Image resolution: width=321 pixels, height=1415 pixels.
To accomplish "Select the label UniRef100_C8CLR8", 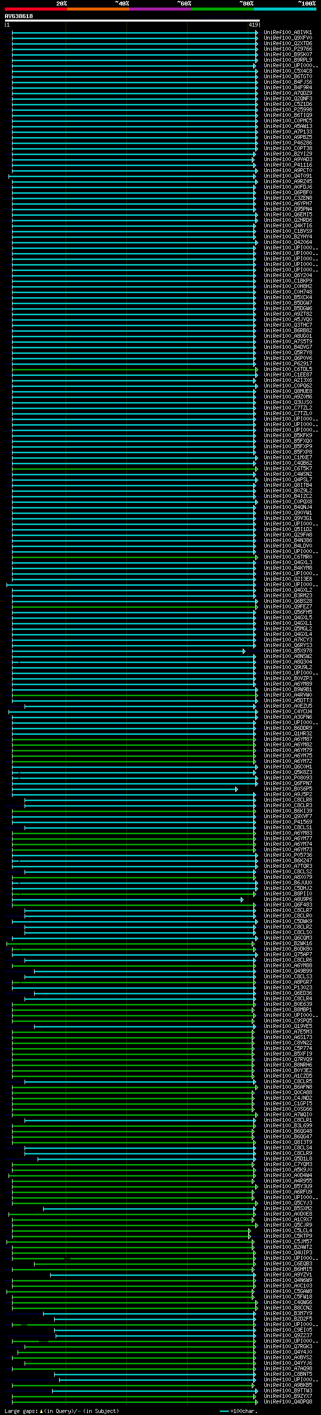I will [x=287, y=800].
